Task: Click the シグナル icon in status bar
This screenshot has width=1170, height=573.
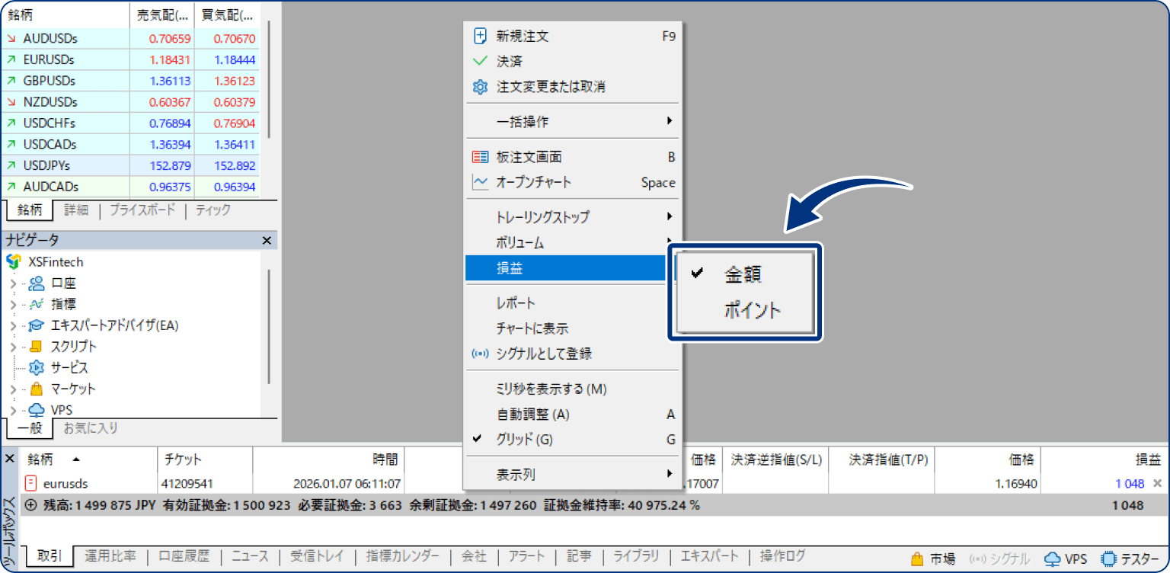Action: point(978,559)
